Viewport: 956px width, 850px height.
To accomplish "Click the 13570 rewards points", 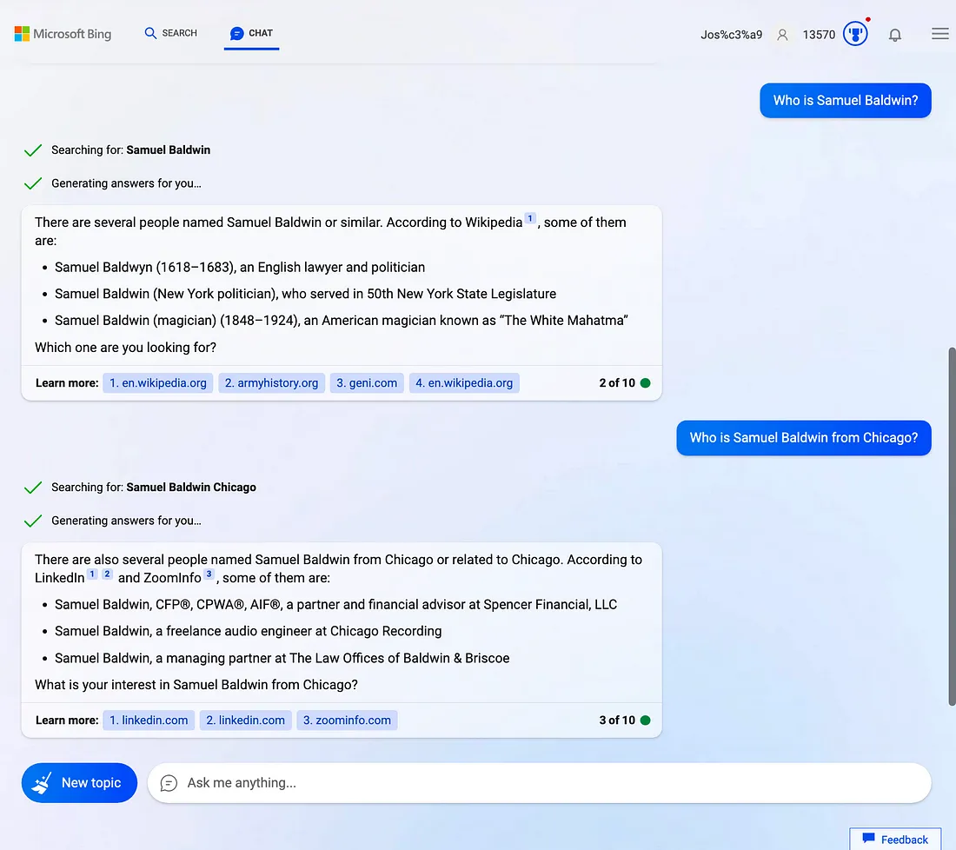I will pos(819,35).
